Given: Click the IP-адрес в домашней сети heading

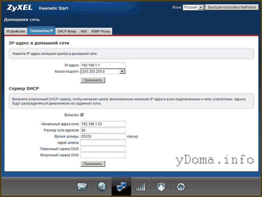Looking at the screenshot, I should click(x=39, y=43).
